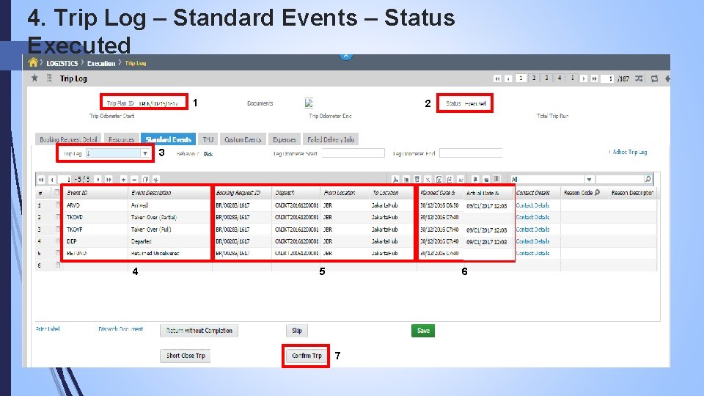Tick the checkbox for TKOVF row

pyautogui.click(x=57, y=229)
